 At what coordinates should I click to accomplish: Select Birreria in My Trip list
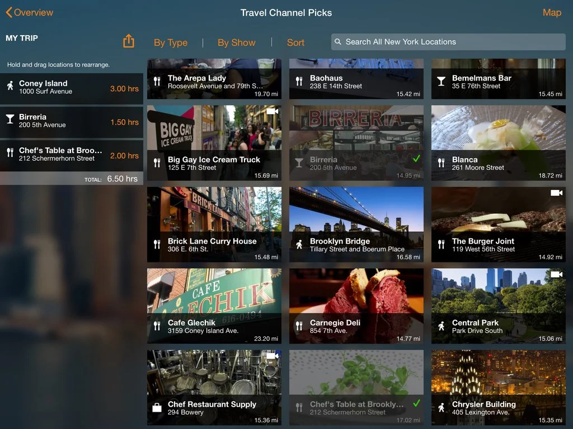tap(72, 122)
